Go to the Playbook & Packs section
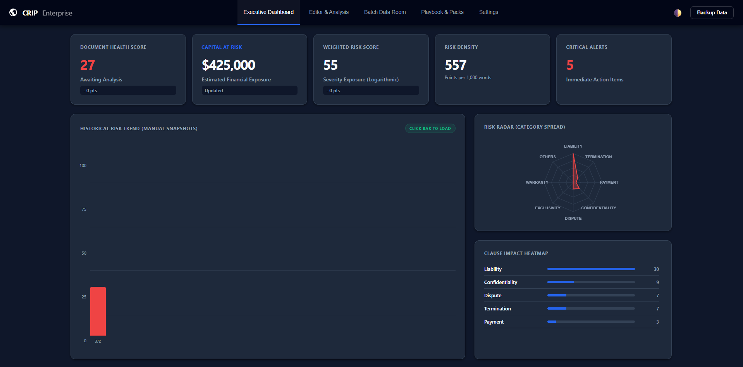The width and height of the screenshot is (743, 367). tap(442, 12)
